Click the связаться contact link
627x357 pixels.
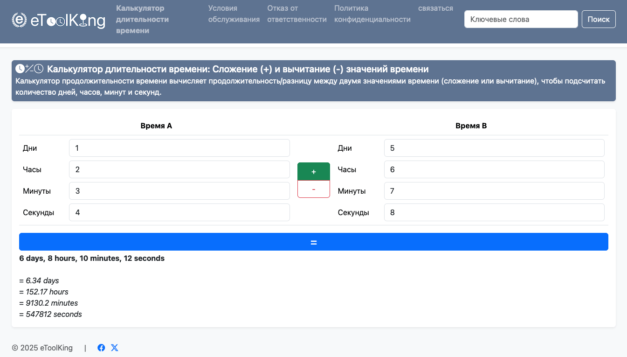[x=435, y=8]
